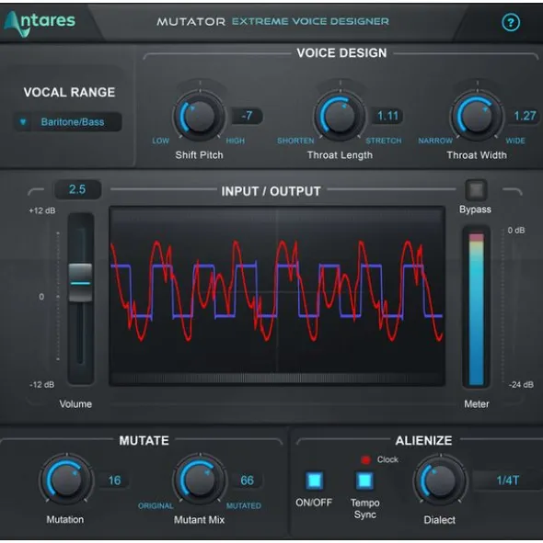
Task: Click the Dialect knob
Action: pos(440,481)
